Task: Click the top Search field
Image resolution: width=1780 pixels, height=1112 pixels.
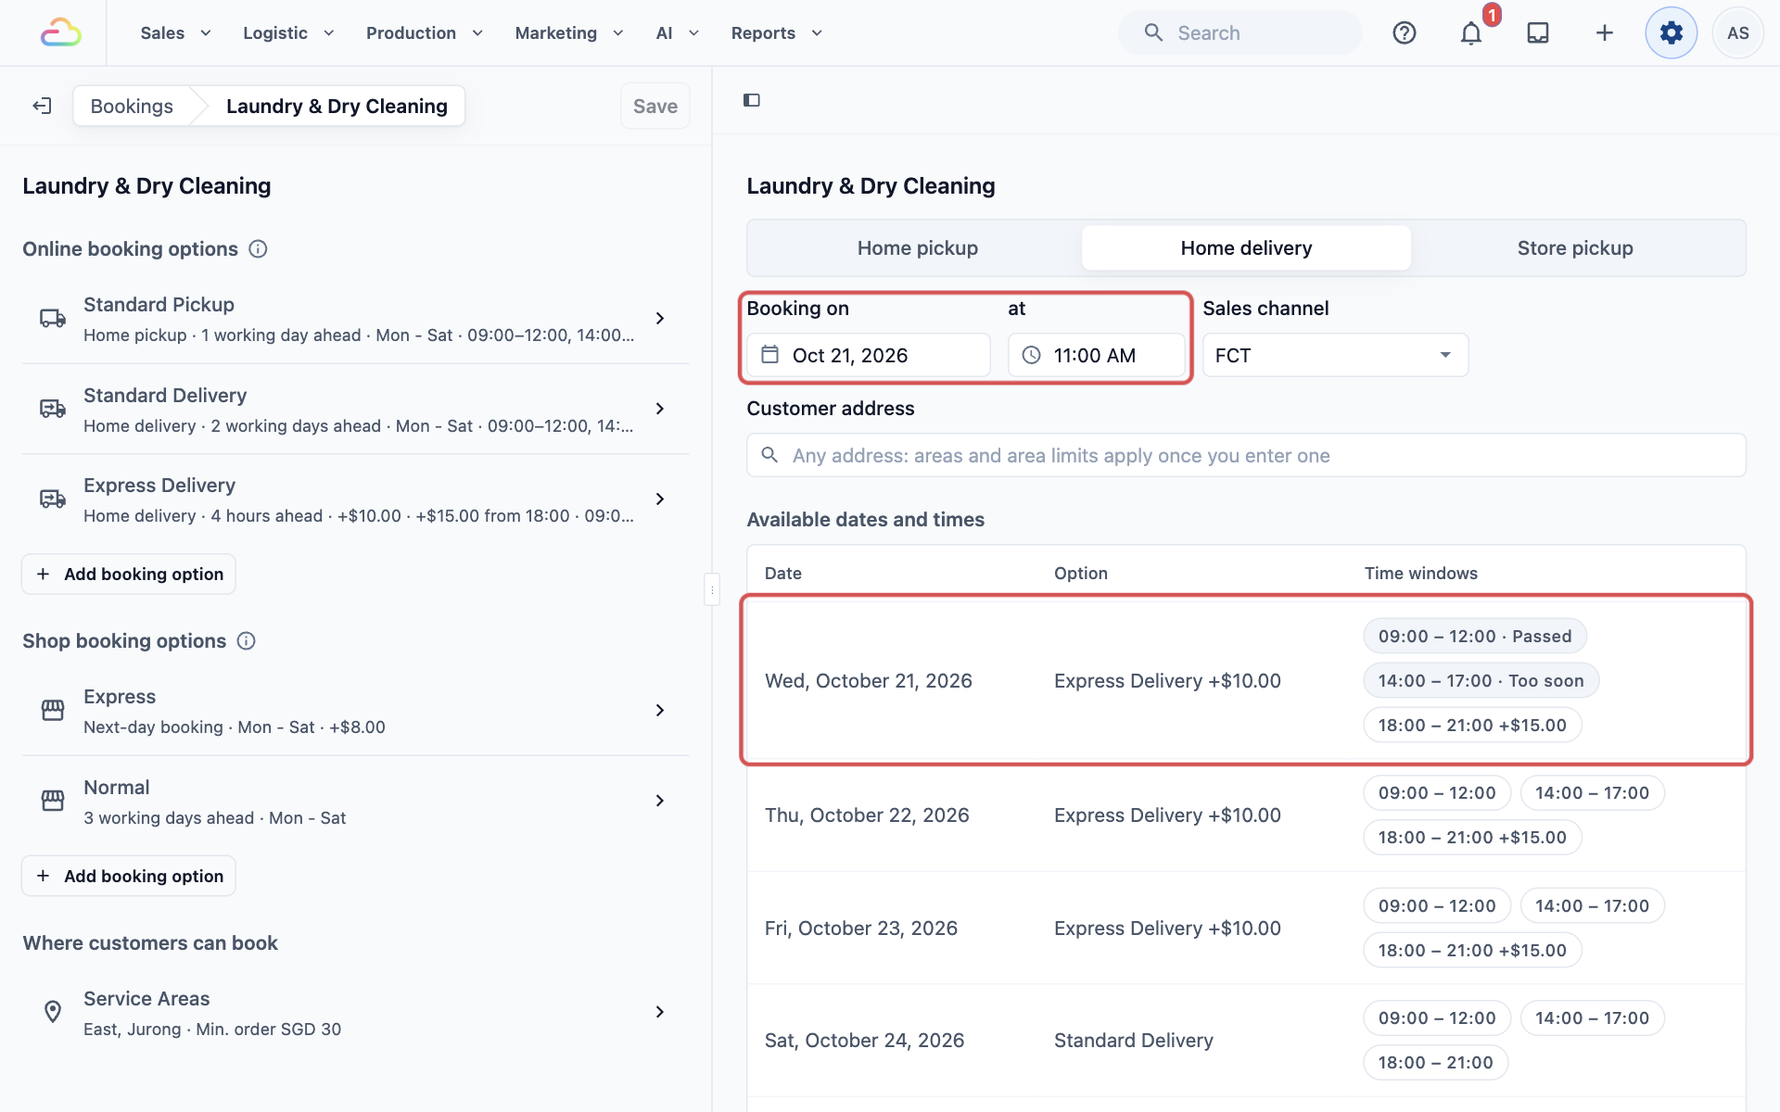Action: click(x=1240, y=33)
